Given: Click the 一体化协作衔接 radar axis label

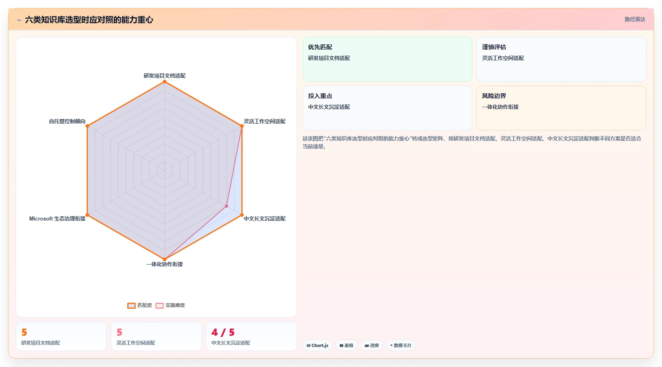Looking at the screenshot, I should (164, 264).
